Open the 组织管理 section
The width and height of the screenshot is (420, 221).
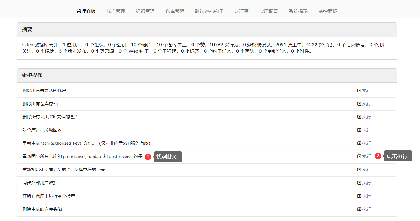click(145, 11)
